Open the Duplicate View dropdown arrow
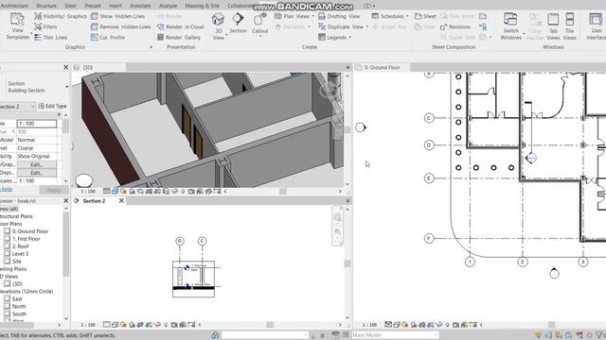 (367, 26)
